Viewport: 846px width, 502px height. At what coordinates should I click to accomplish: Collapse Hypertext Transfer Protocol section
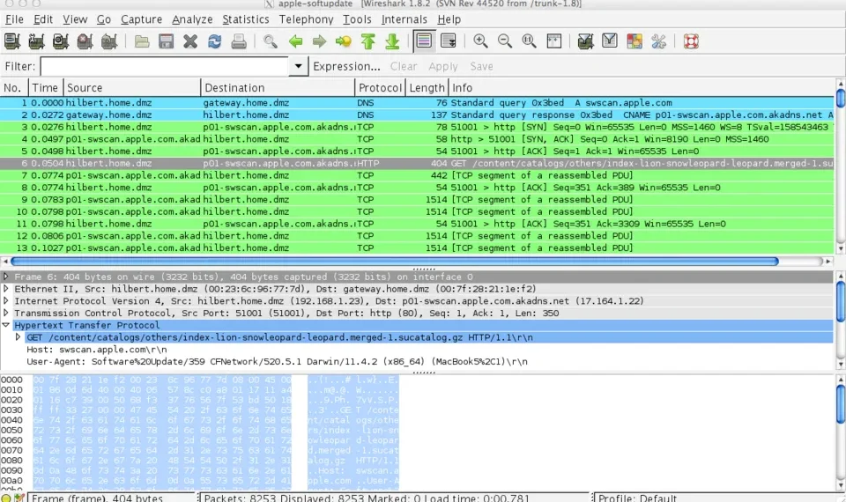pyautogui.click(x=6, y=325)
